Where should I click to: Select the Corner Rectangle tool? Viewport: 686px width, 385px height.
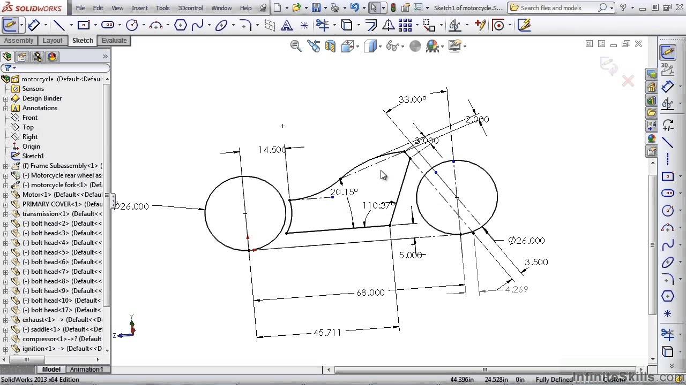pos(83,25)
